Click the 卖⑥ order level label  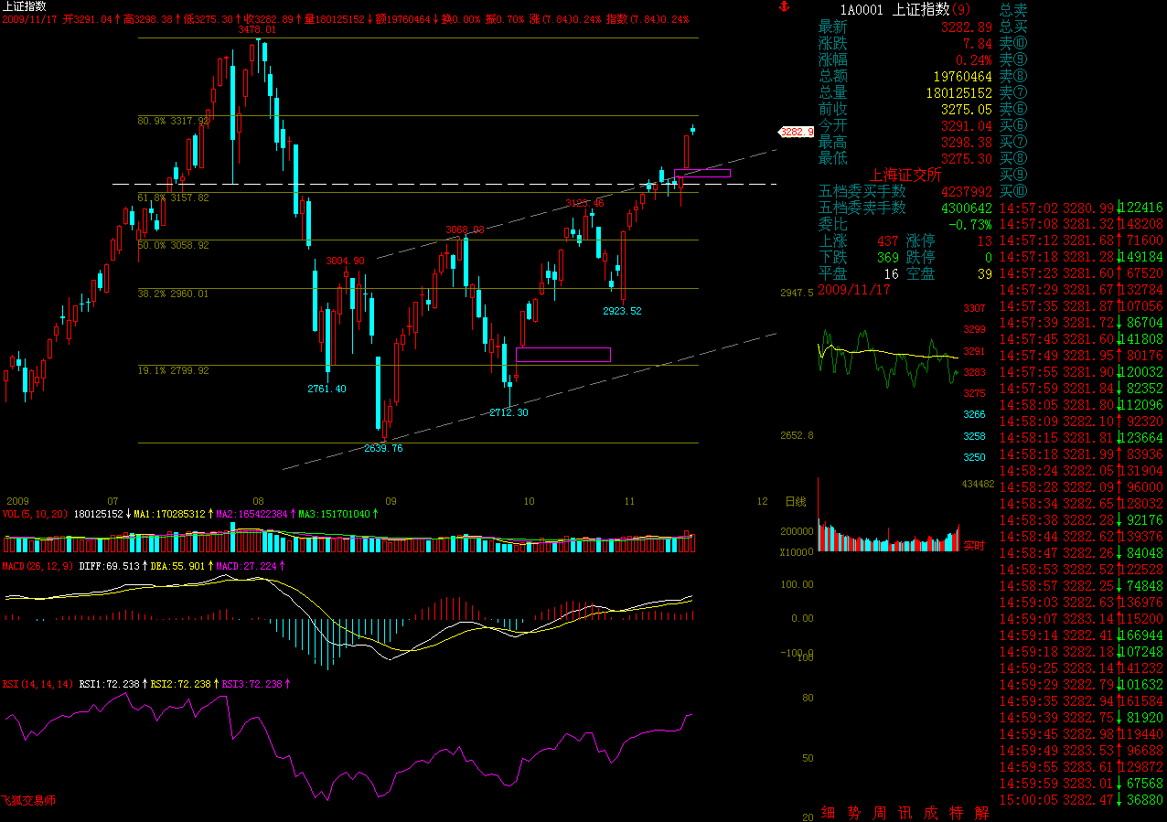[x=1013, y=110]
